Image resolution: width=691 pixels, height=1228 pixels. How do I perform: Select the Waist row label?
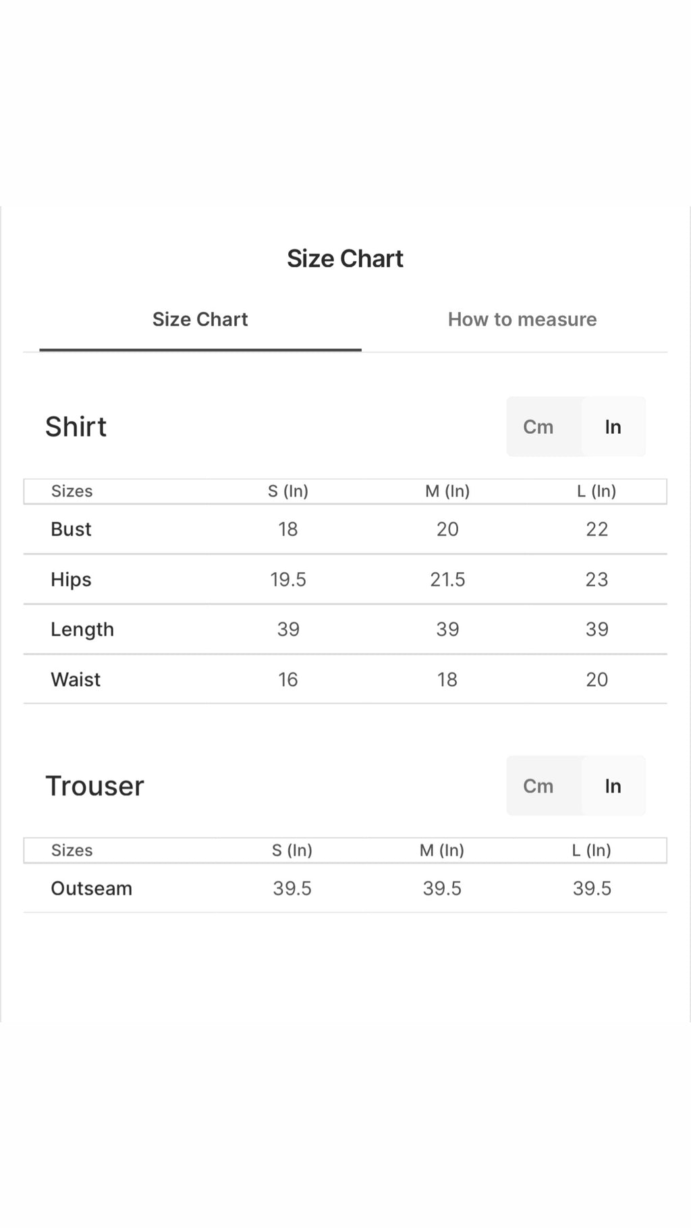coord(76,679)
